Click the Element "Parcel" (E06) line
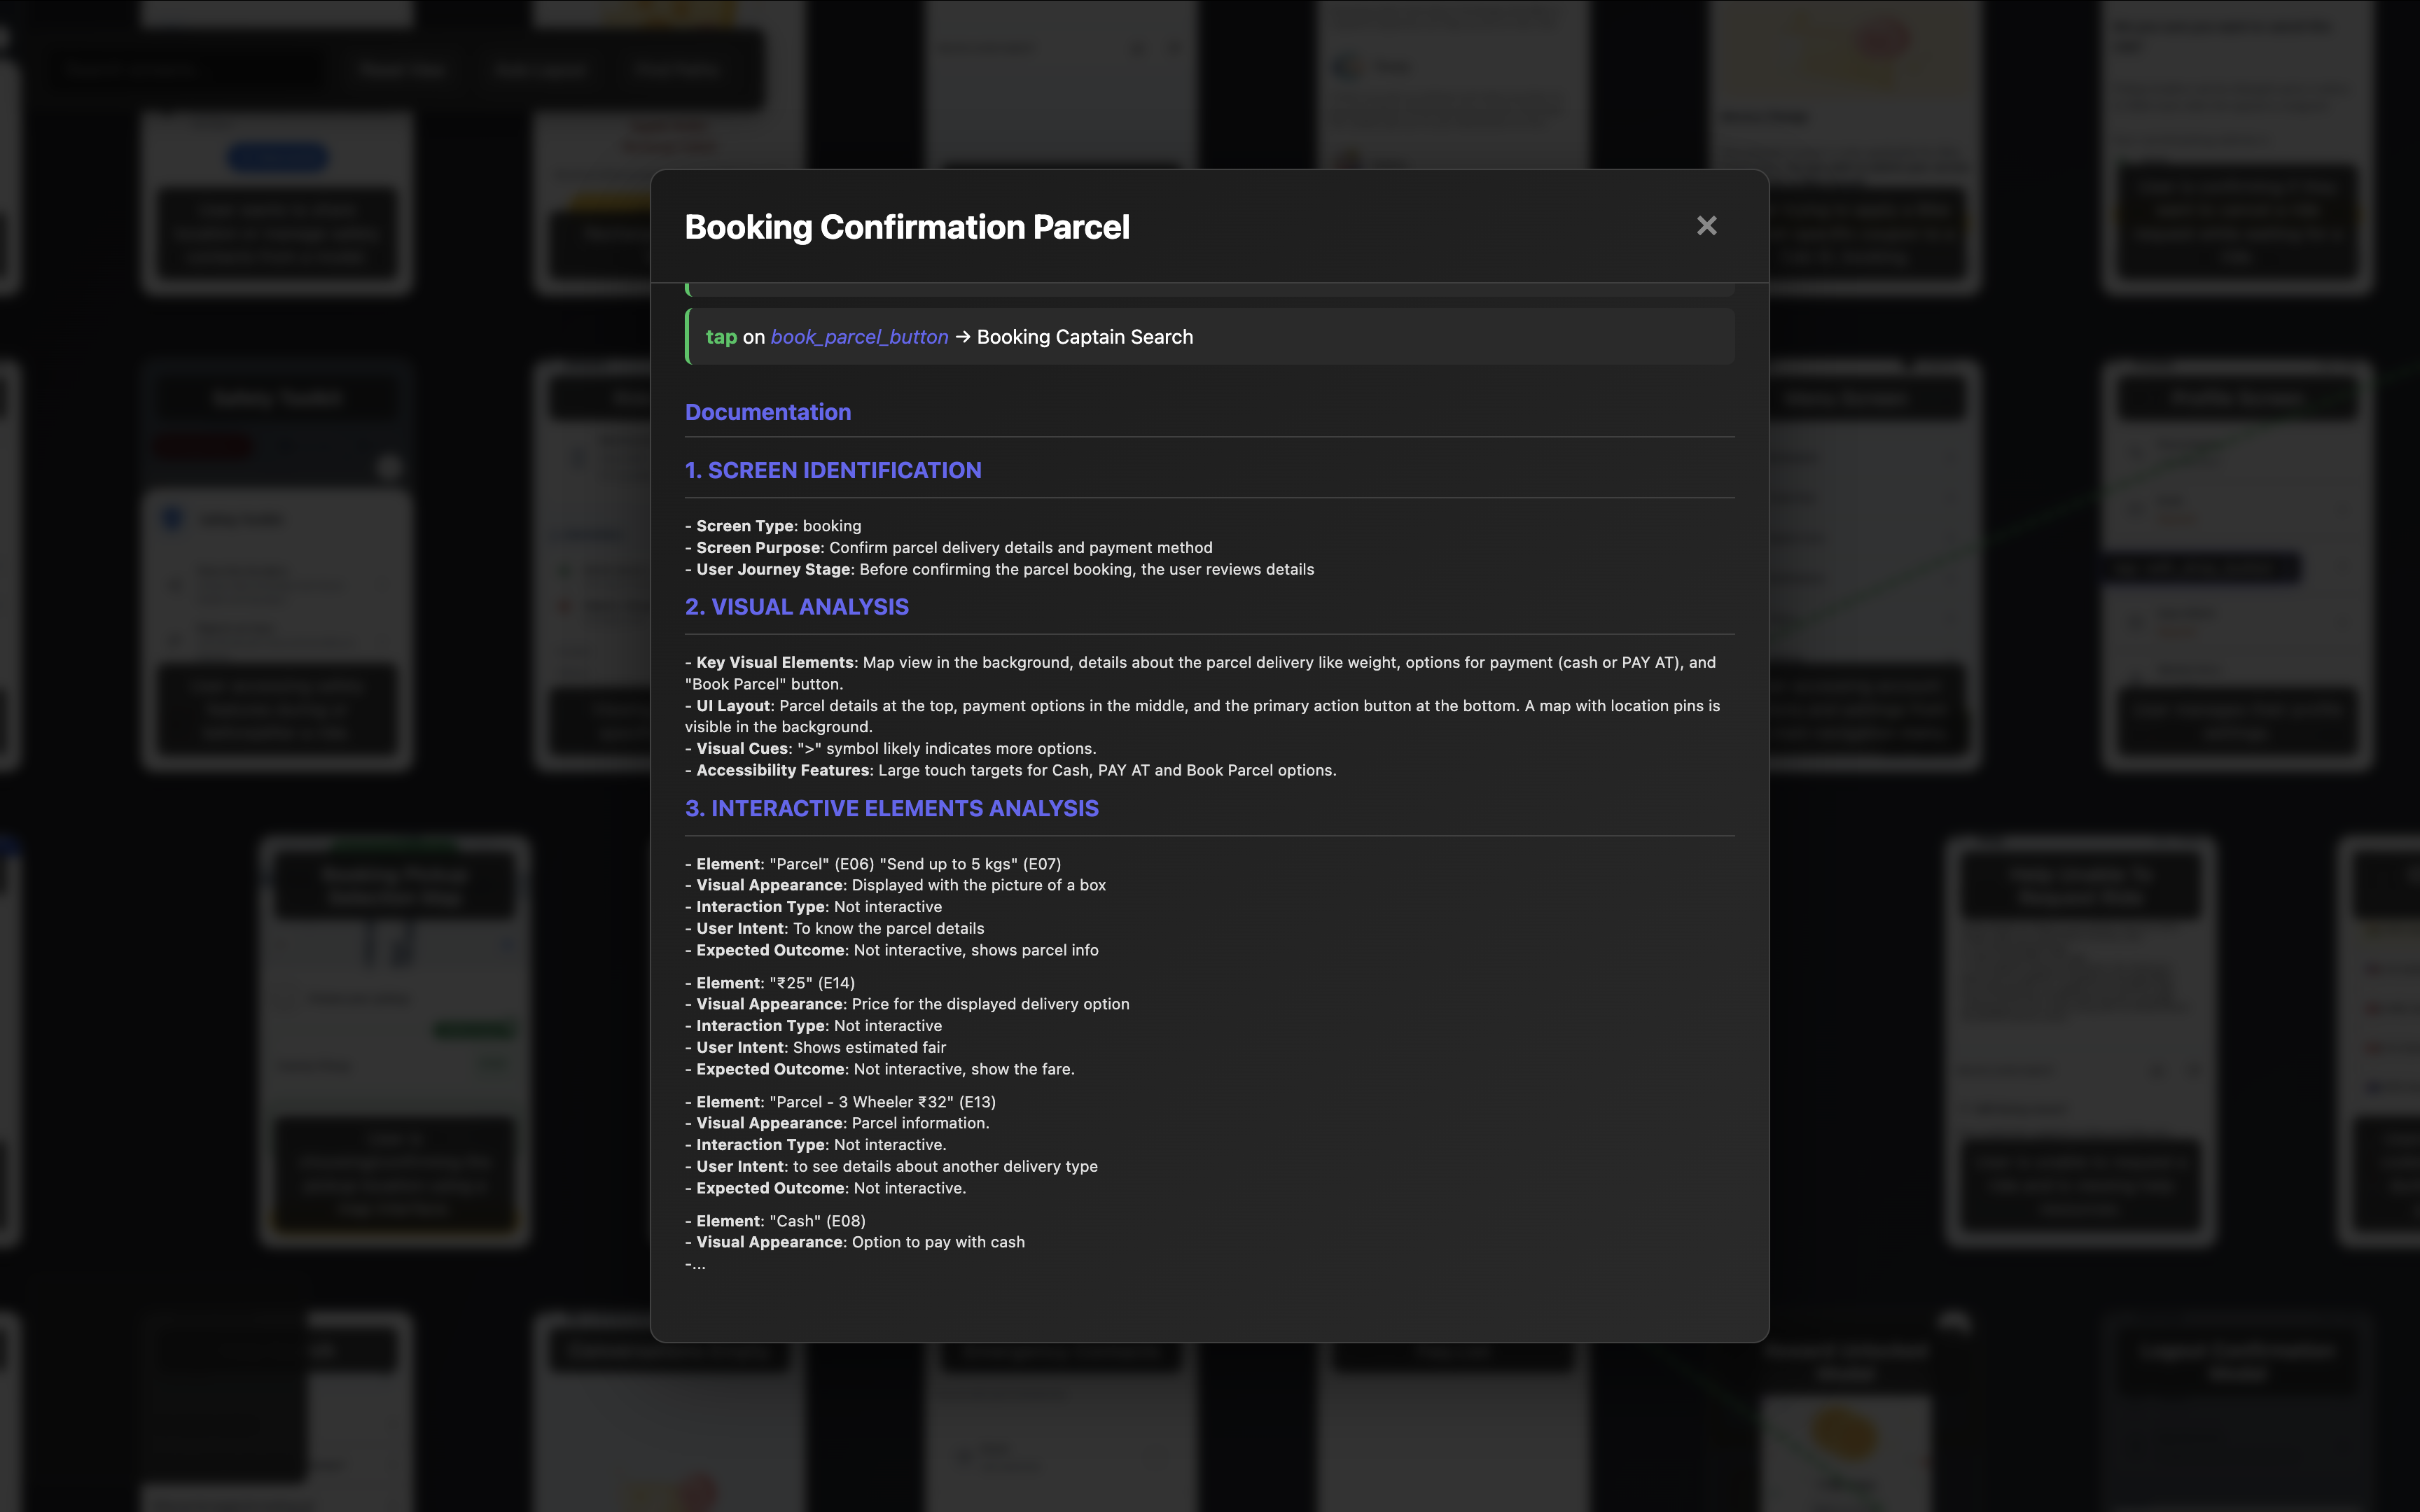Viewport: 2420px width, 1512px height. (873, 864)
